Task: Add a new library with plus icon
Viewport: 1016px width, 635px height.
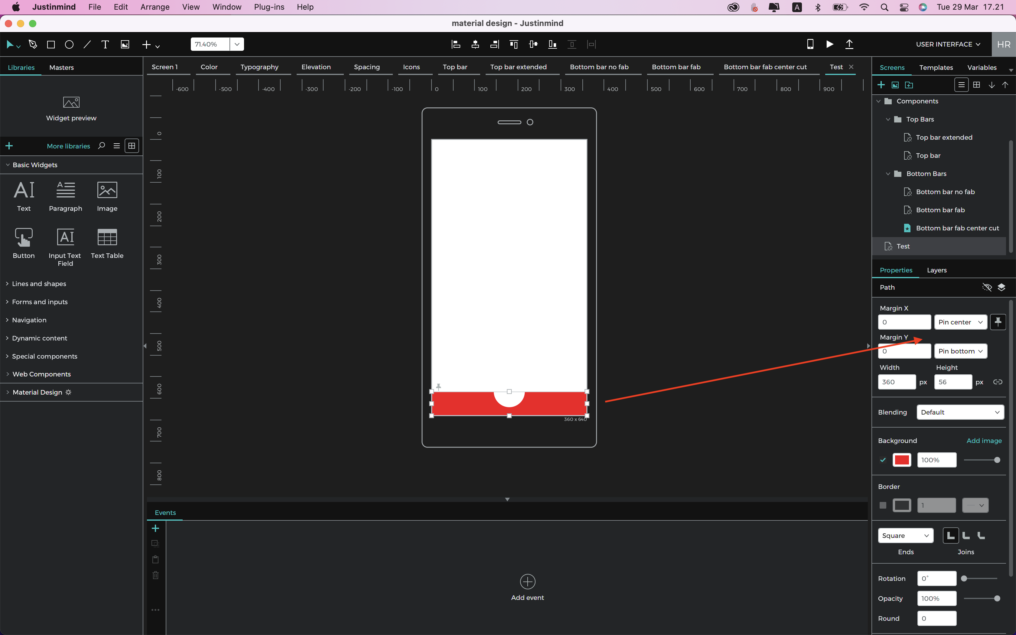Action: point(9,146)
